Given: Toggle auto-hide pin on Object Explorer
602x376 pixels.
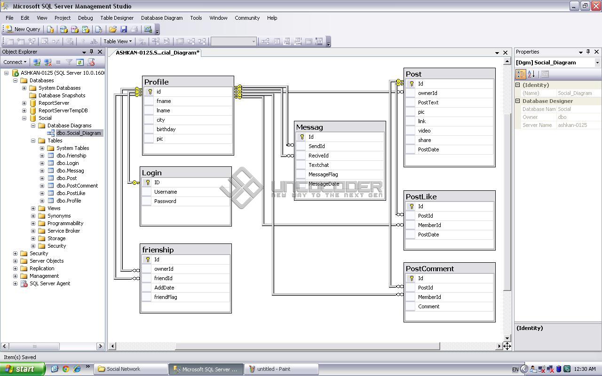Looking at the screenshot, I should [92, 52].
